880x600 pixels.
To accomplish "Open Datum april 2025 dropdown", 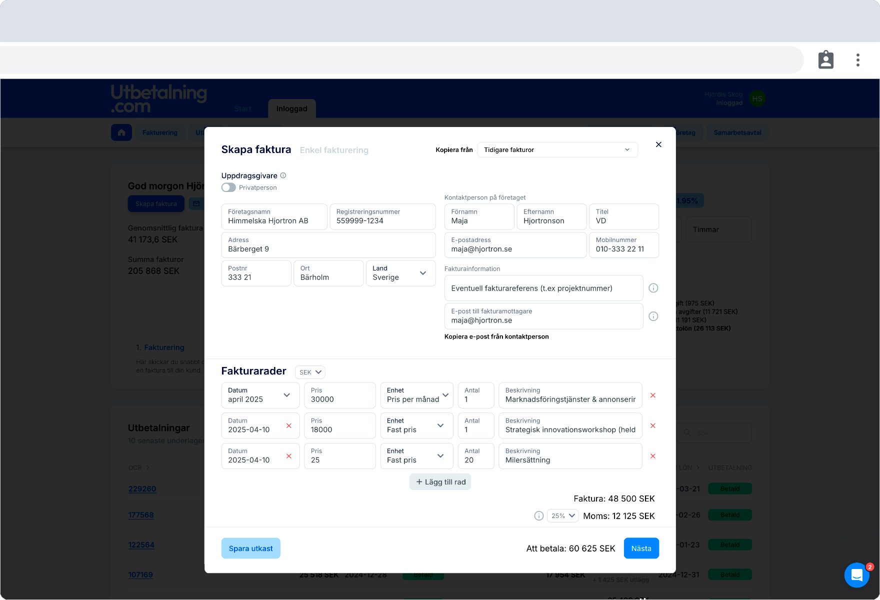I will pyautogui.click(x=260, y=395).
